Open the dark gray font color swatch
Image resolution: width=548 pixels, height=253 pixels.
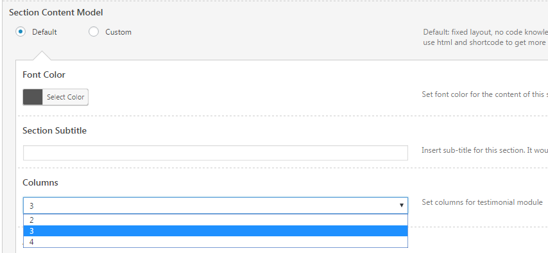point(33,97)
